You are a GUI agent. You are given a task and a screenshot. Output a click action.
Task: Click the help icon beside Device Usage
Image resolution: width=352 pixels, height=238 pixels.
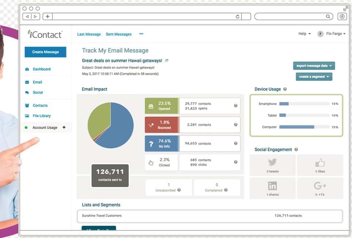click(285, 89)
